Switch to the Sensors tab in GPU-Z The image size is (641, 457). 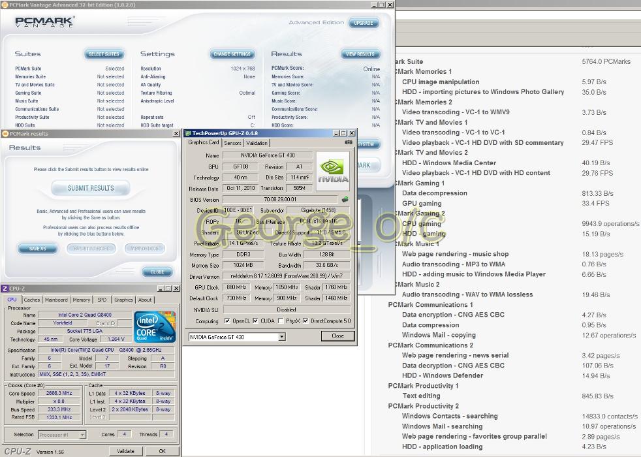232,143
